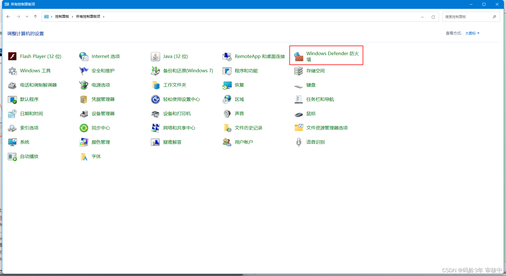506x276 pixels.
Task: Open the 凭据管理器 safe icon
Action: pos(84,99)
